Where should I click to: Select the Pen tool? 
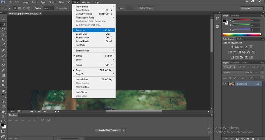point(3,91)
